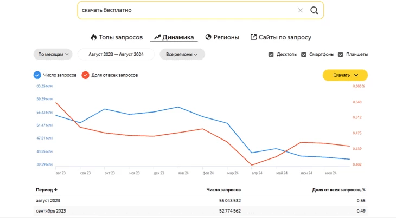Click the share value 0,55

coord(361,200)
